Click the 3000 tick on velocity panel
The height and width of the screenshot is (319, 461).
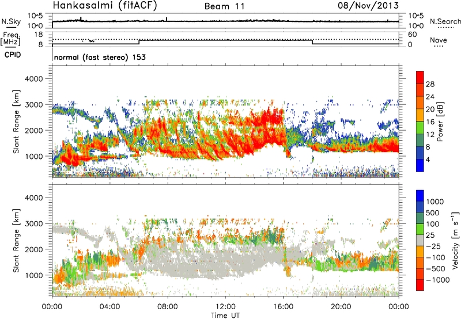point(34,223)
